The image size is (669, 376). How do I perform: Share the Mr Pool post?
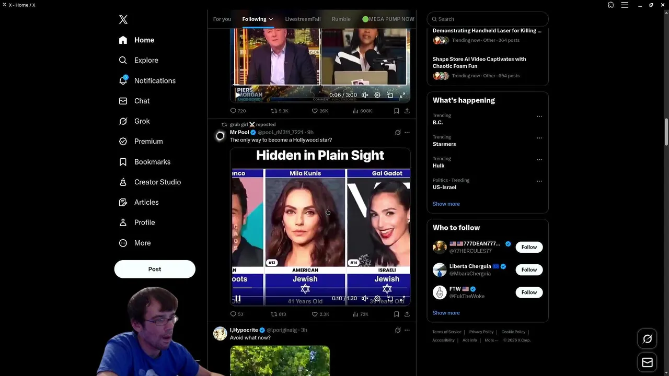[407, 314]
